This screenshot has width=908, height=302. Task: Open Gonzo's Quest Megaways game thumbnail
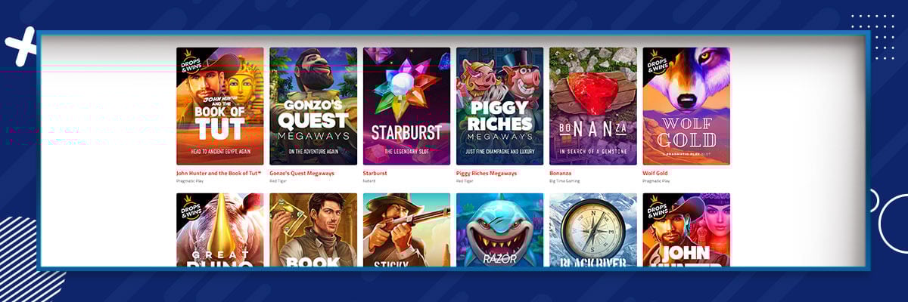313,106
